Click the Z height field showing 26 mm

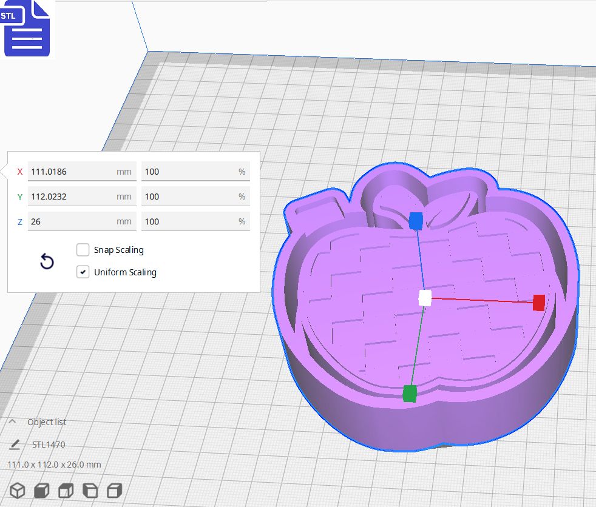82,221
